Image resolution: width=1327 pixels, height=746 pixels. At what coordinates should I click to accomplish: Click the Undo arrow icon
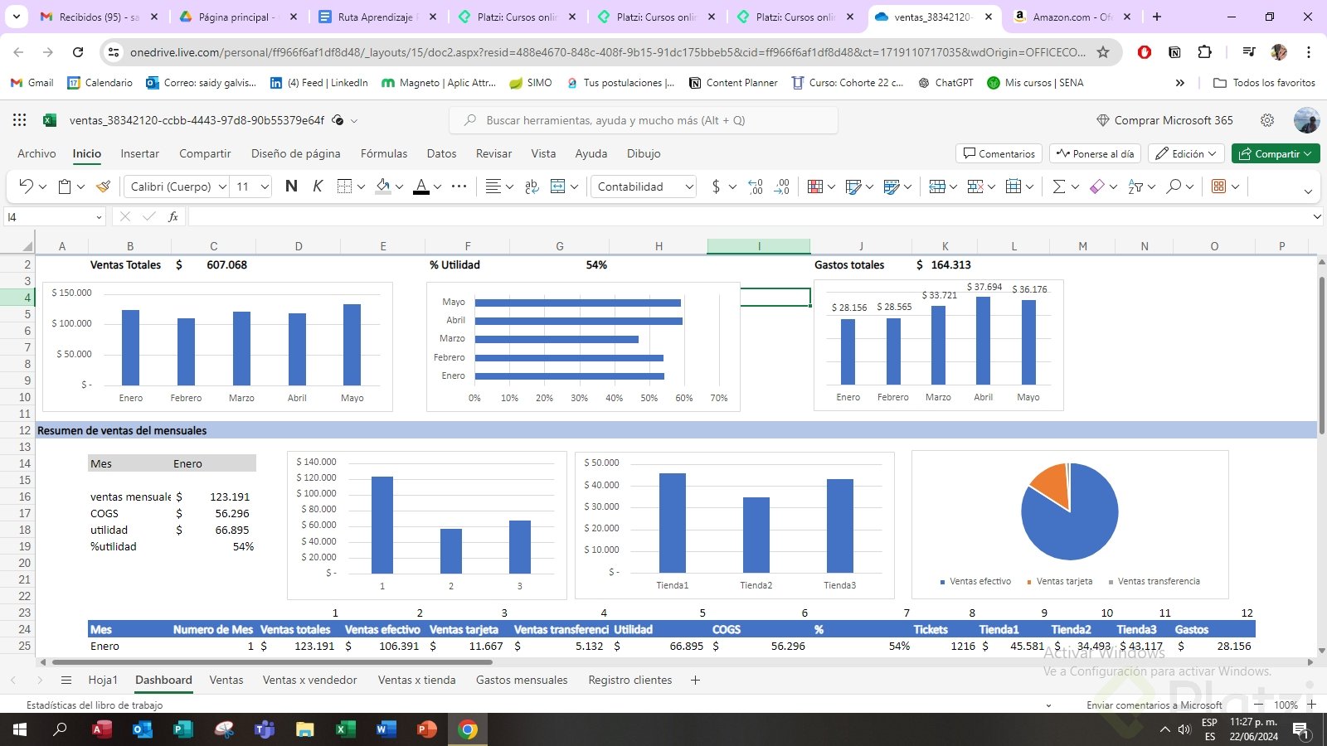click(x=26, y=186)
